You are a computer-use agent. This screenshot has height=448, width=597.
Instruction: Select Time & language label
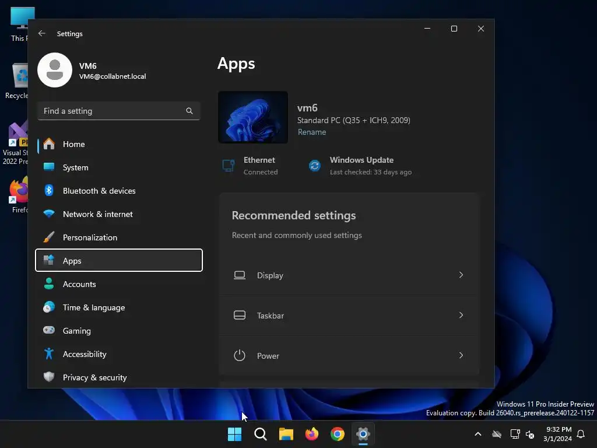coord(94,307)
